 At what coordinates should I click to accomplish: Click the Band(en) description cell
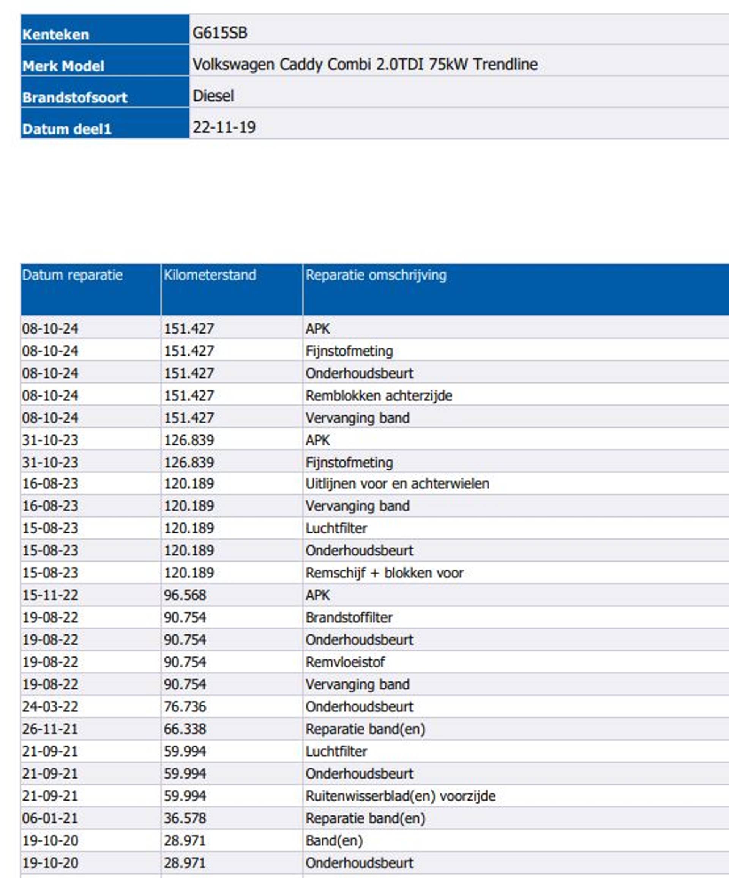tap(334, 840)
